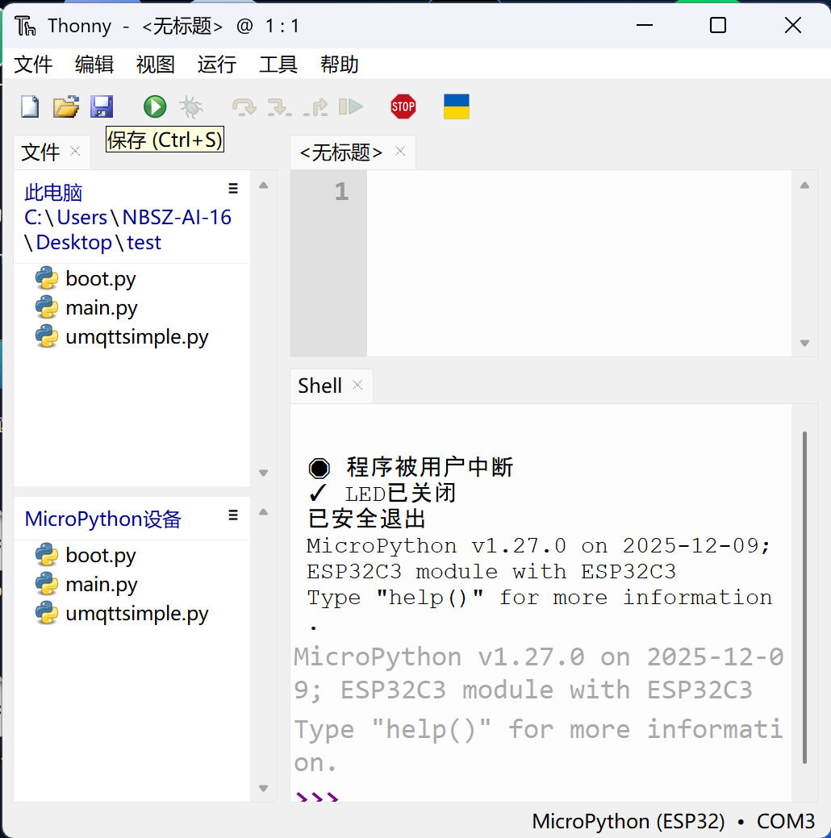
Task: Open the 此电脑 panel hamburger menu
Action: (233, 189)
